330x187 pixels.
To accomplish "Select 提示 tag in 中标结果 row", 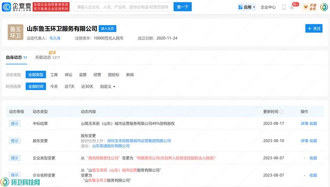I will pos(15,123).
